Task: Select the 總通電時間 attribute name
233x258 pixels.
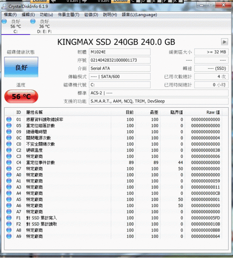Action: click(x=36, y=132)
